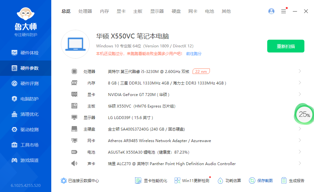This screenshot has height=192, width=314.
Task: Expand the 网卡 row chevron
Action: pos(300,140)
